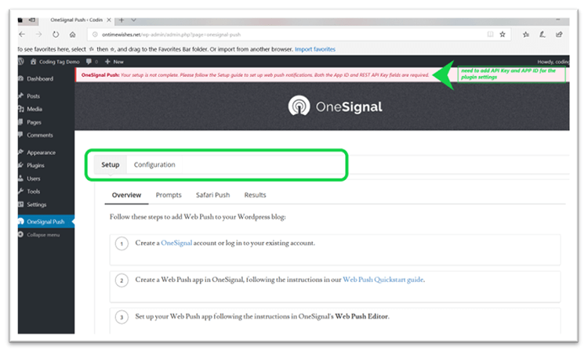Open the Web Push Quickstart guide link
Screen dimensions: 588x354
383,280
